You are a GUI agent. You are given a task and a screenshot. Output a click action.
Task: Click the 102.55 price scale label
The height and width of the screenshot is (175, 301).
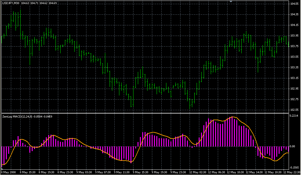294,110
